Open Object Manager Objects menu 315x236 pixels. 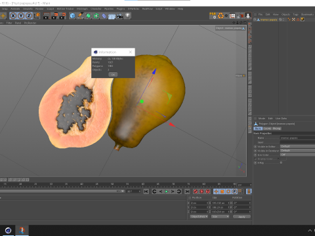click(285, 14)
